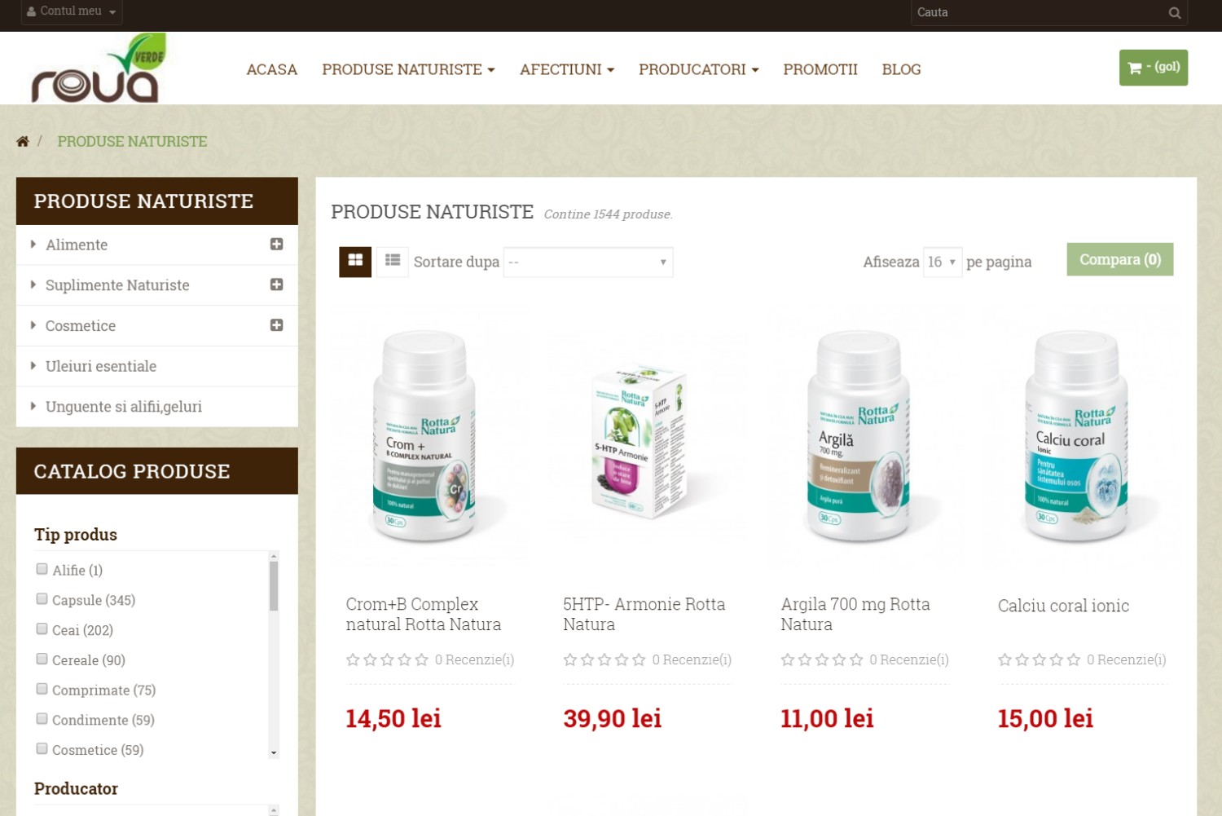The width and height of the screenshot is (1222, 816).
Task: Open the AFECTIUNI menu
Action: (567, 70)
